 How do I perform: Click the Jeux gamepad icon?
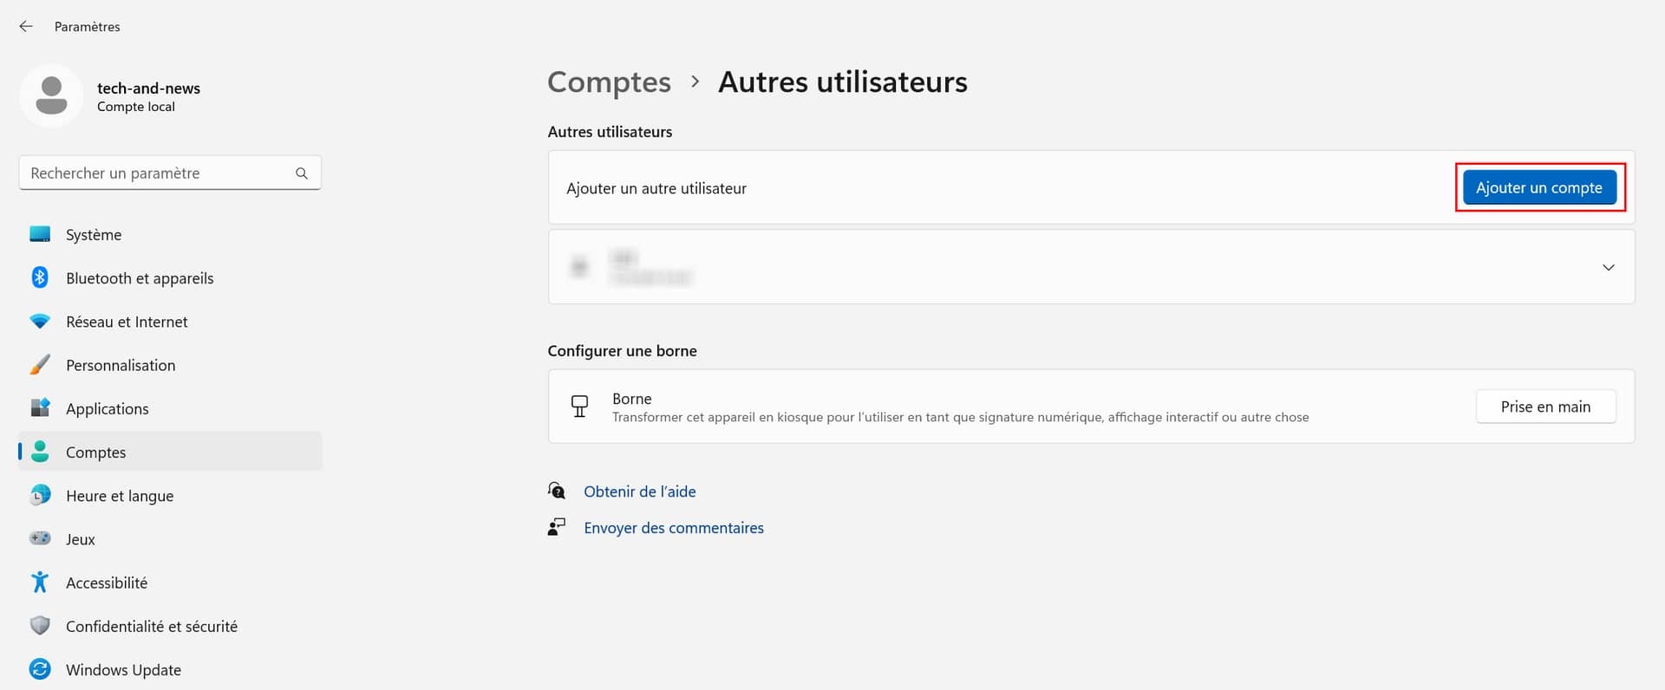point(40,538)
